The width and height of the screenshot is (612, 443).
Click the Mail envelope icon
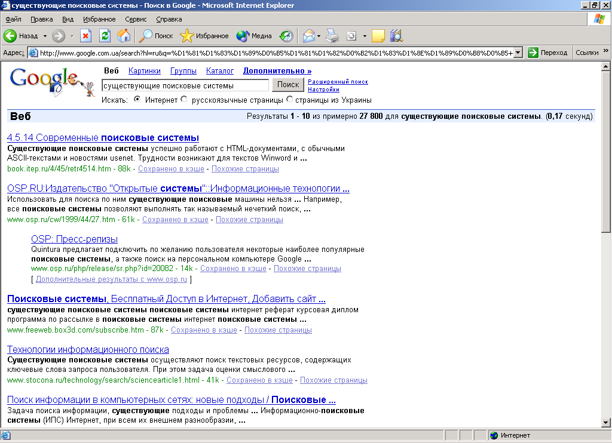pyautogui.click(x=308, y=36)
